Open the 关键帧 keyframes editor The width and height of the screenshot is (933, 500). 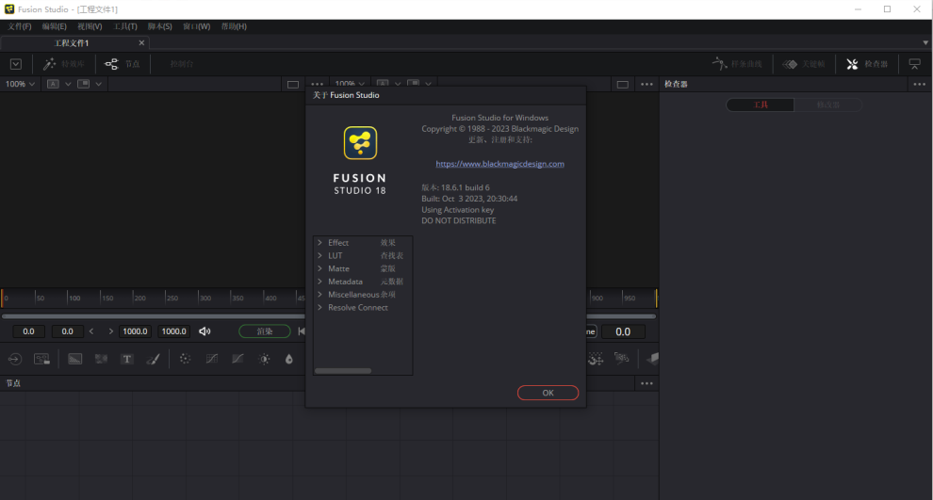click(804, 64)
